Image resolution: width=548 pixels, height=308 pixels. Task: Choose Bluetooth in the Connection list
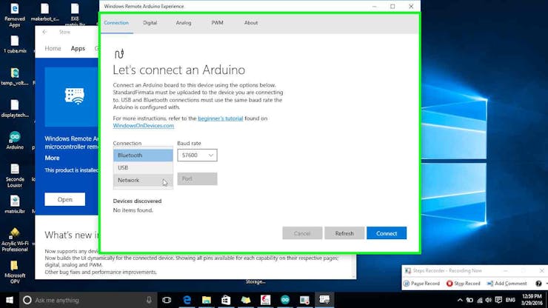coord(143,155)
